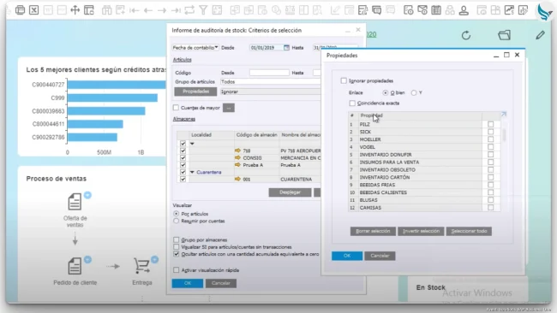The width and height of the screenshot is (557, 313).
Task: Click the looping arrows refresh toolbar icon
Action: [189, 10]
